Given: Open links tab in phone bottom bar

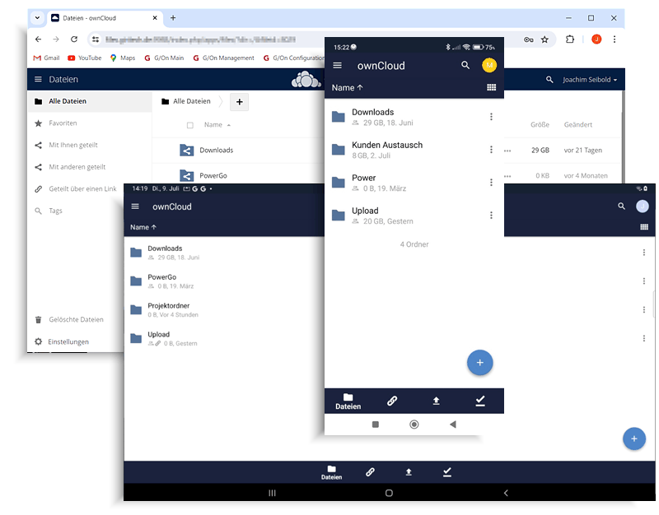Looking at the screenshot, I should tap(392, 401).
